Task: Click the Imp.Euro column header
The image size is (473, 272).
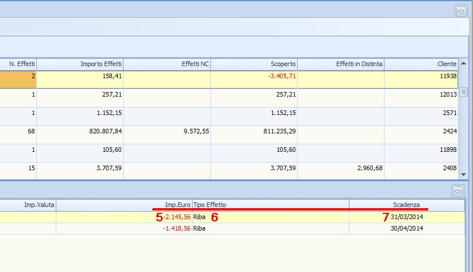Action: click(124, 205)
